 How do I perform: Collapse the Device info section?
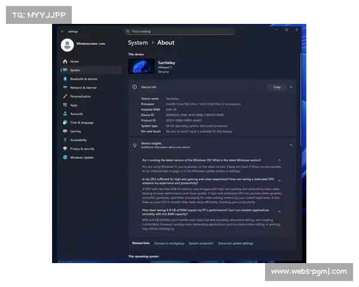tap(291, 87)
